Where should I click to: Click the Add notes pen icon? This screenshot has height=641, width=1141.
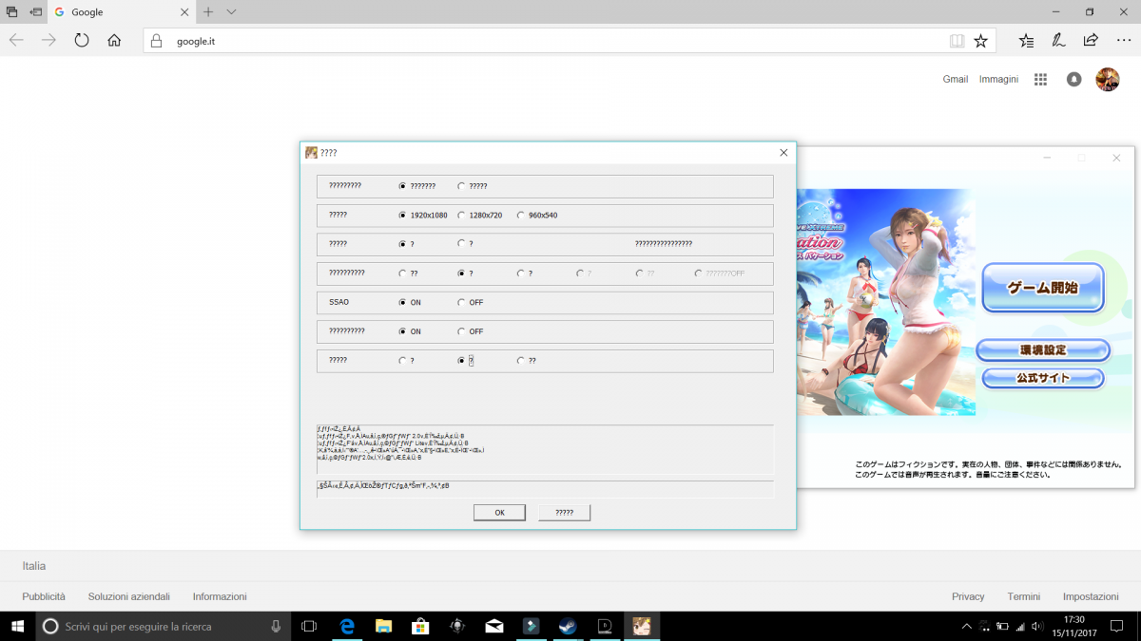[1058, 41]
